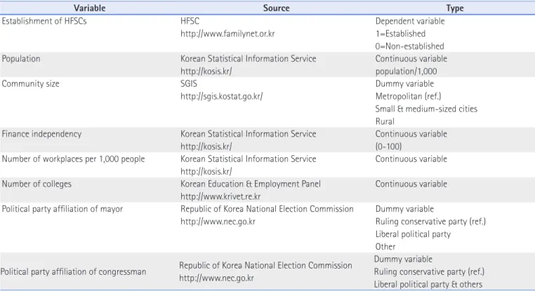
Task: Click '(0-100)' text
Action: tap(388, 147)
